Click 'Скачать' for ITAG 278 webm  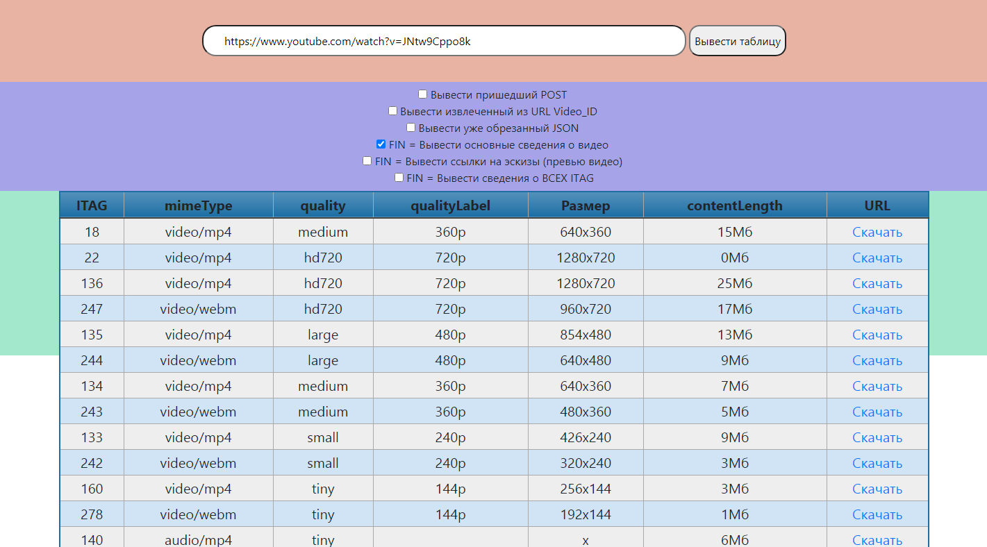[877, 514]
